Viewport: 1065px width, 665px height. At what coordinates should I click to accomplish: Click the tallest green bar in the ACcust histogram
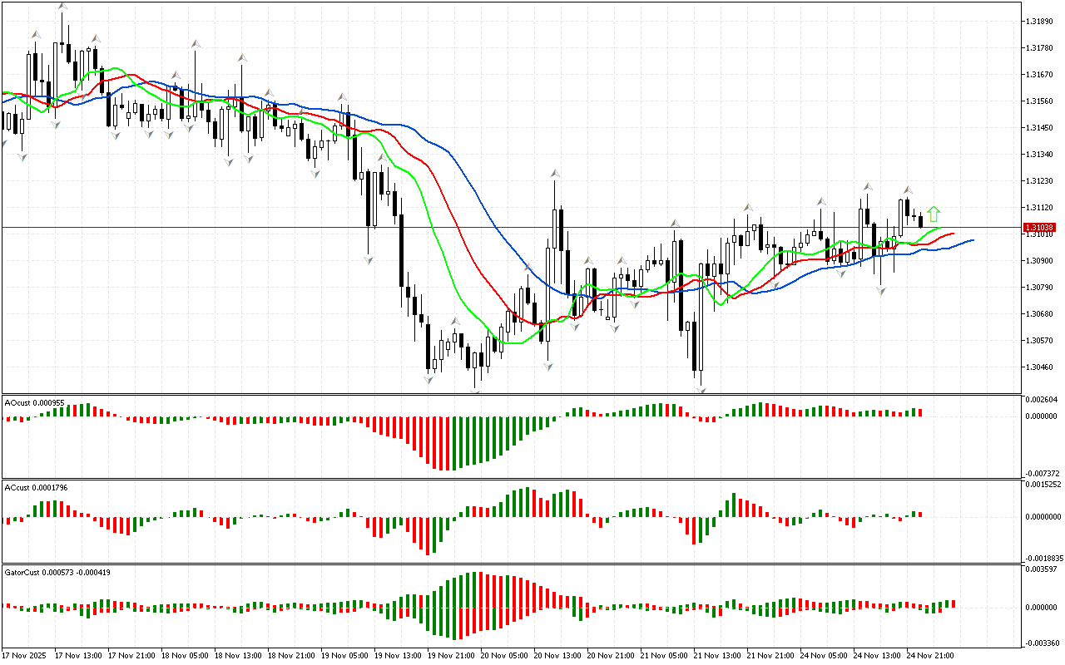click(527, 501)
